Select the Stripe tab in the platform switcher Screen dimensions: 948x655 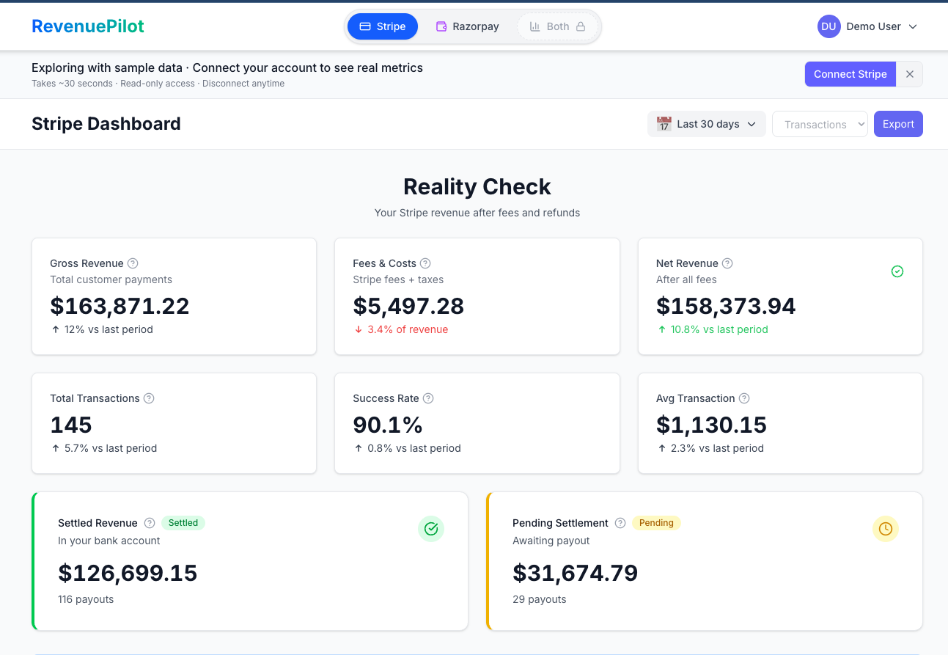[x=382, y=26]
